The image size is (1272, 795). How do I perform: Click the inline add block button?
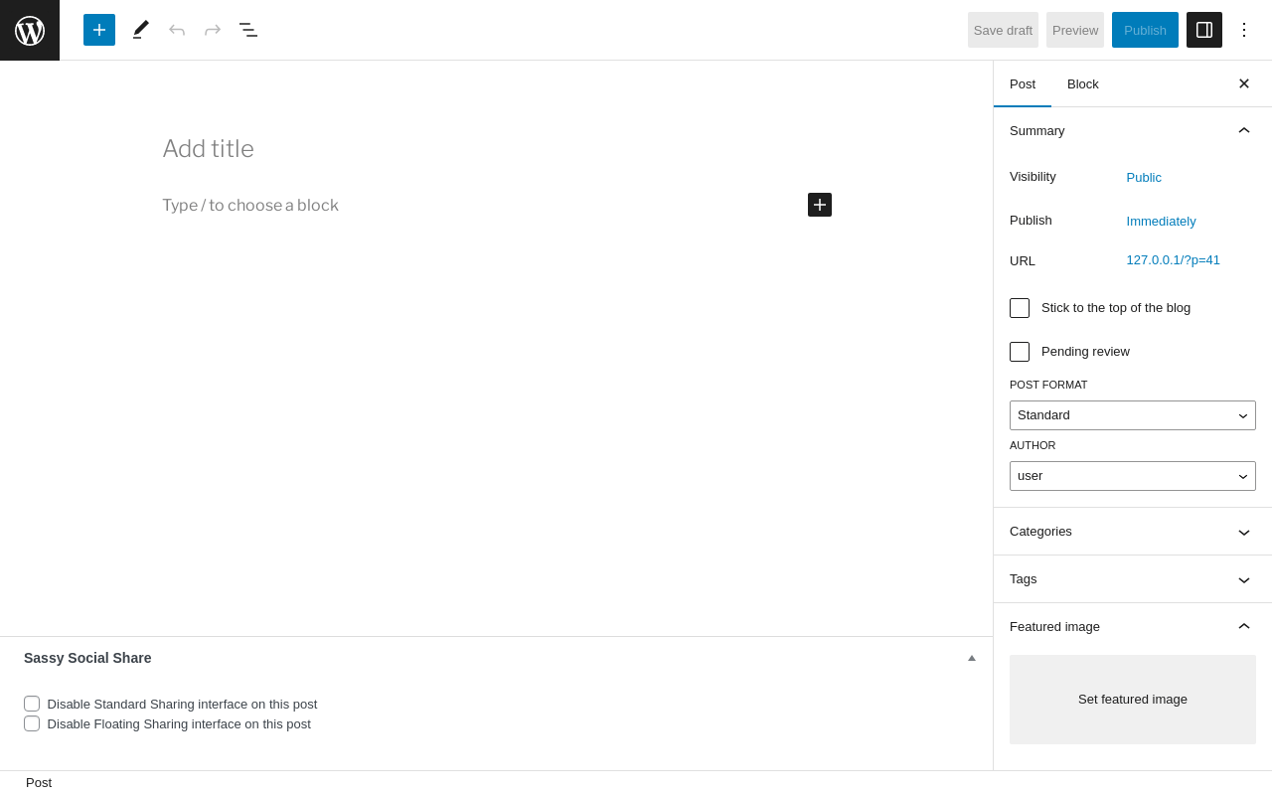(820, 205)
